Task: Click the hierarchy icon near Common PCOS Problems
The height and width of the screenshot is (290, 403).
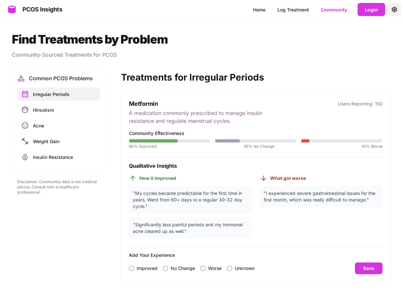Action: [21, 78]
